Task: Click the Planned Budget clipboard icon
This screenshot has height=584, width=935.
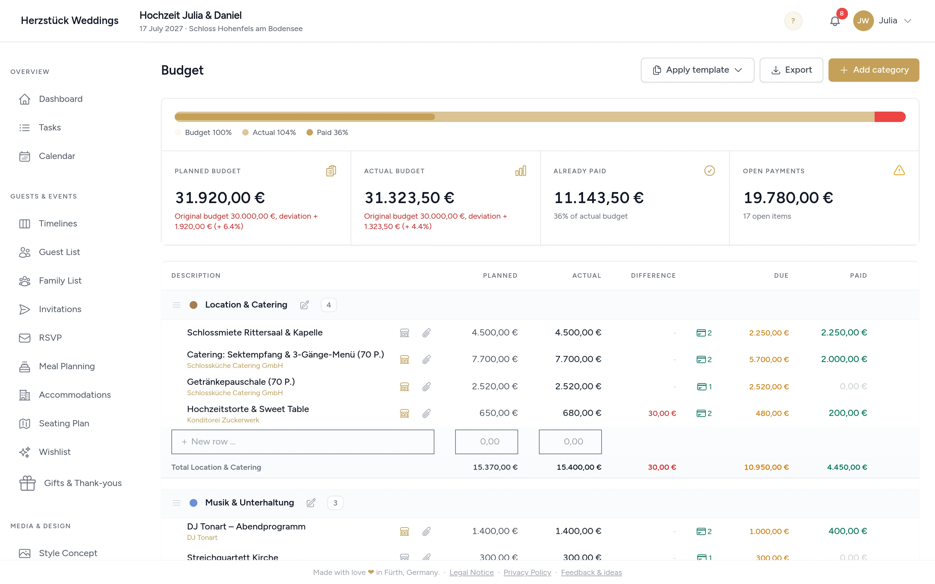Action: (331, 171)
